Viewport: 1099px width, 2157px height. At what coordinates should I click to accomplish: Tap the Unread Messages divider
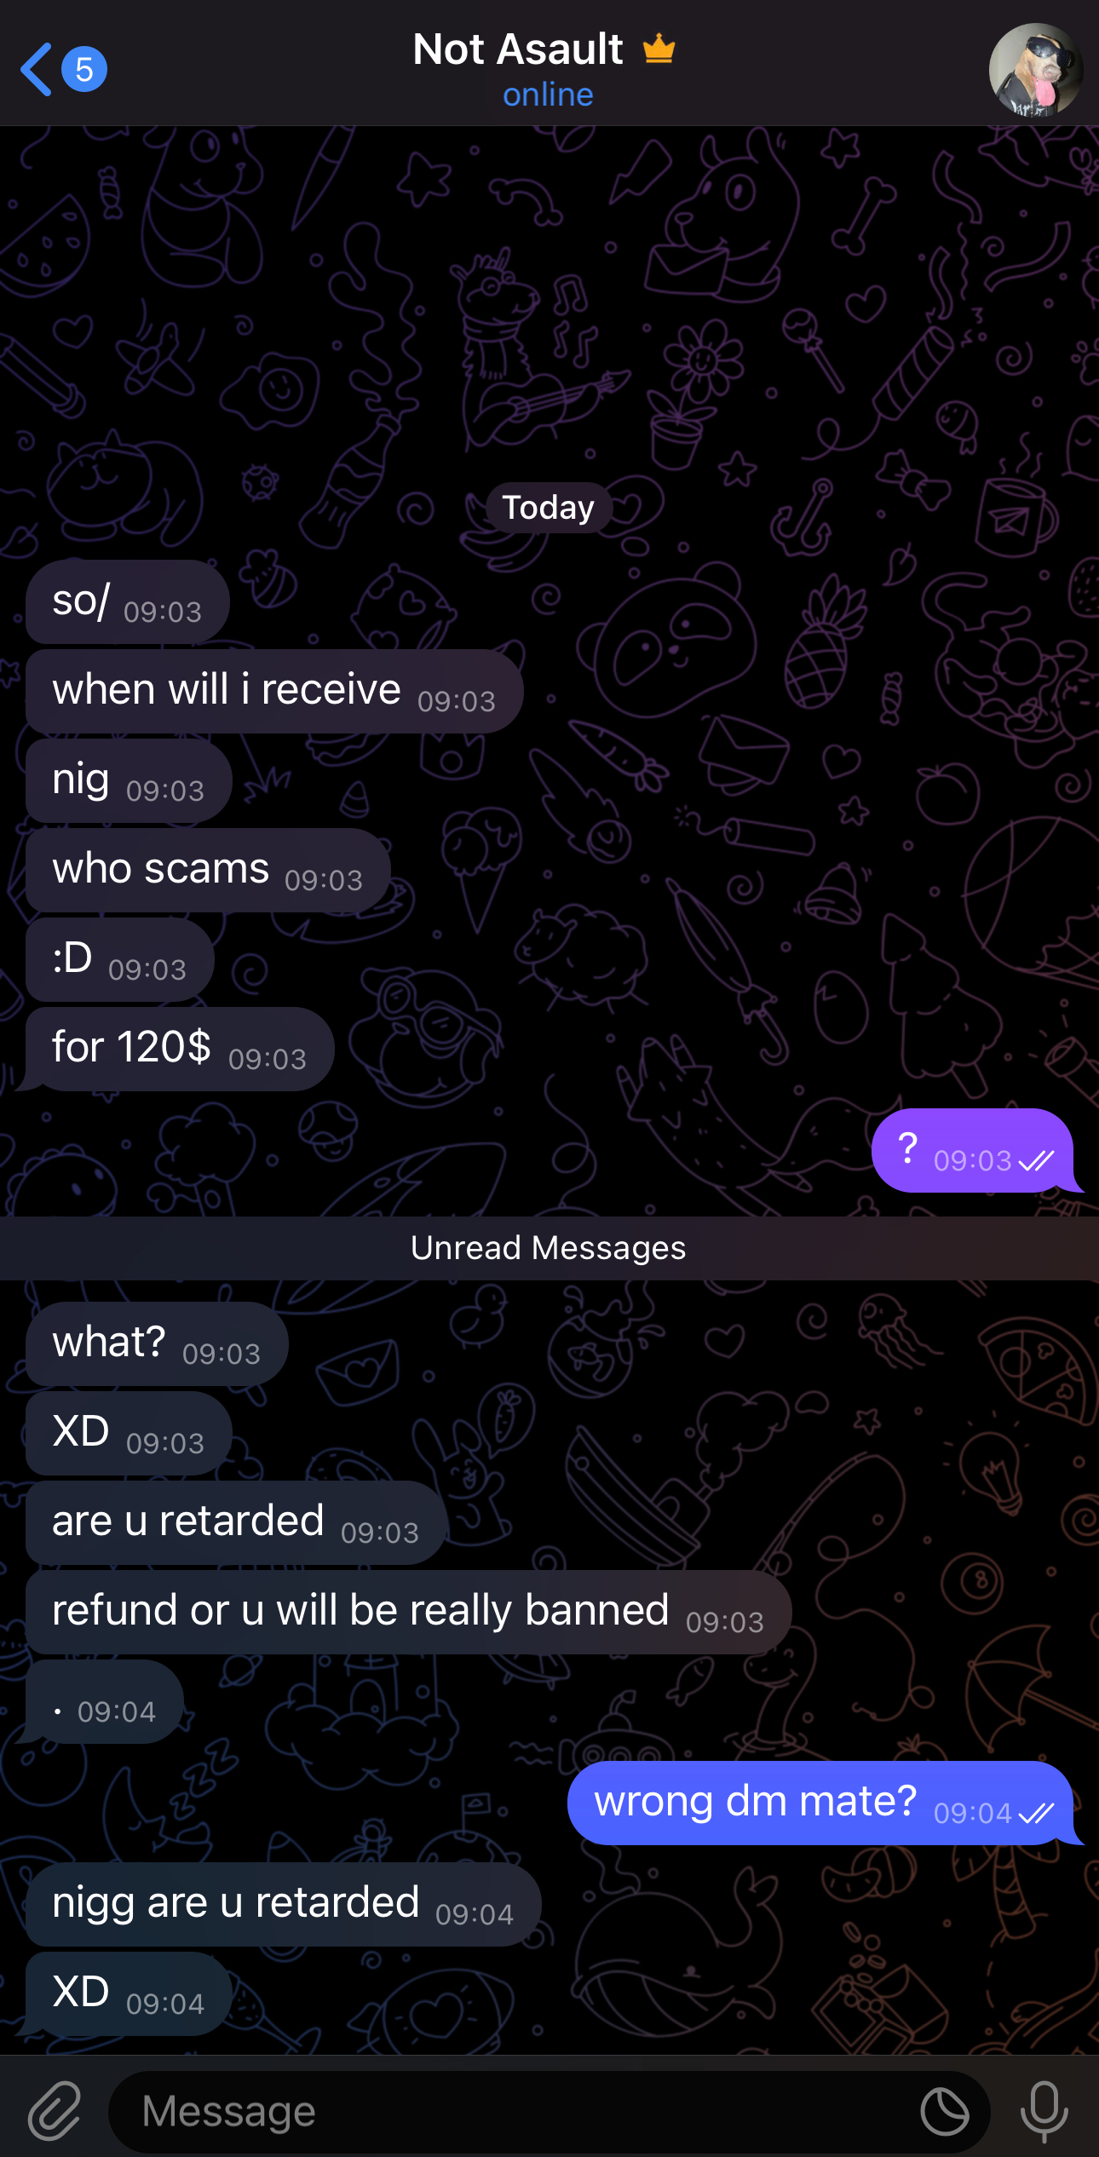pyautogui.click(x=549, y=1248)
